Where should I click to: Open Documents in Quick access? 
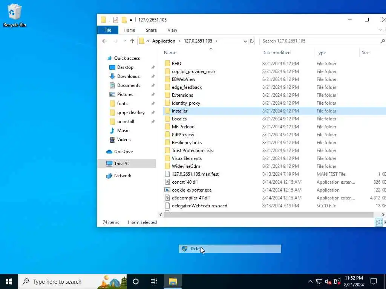pos(129,85)
